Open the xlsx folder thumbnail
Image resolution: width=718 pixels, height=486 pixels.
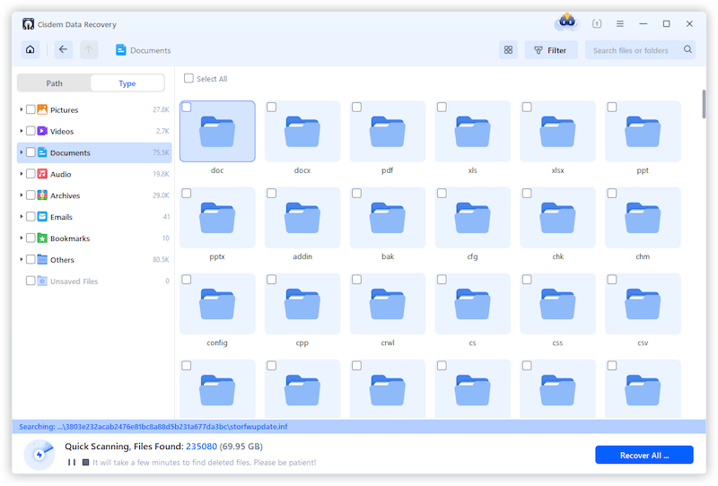(x=557, y=131)
